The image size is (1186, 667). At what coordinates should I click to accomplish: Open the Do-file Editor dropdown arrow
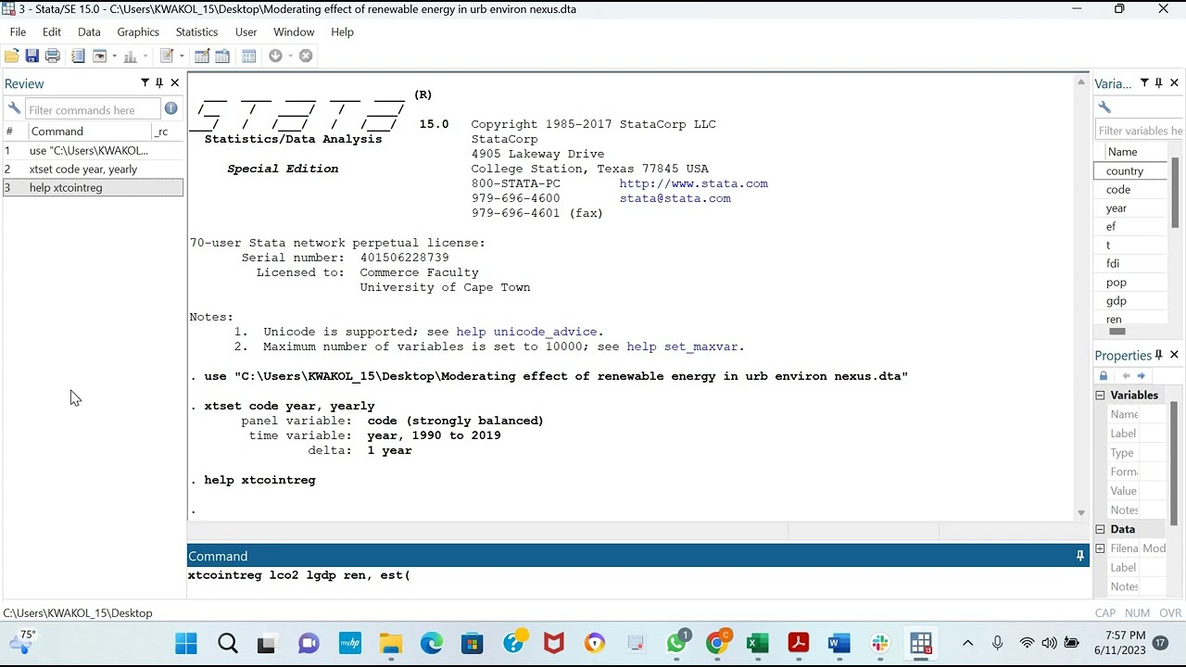[181, 57]
